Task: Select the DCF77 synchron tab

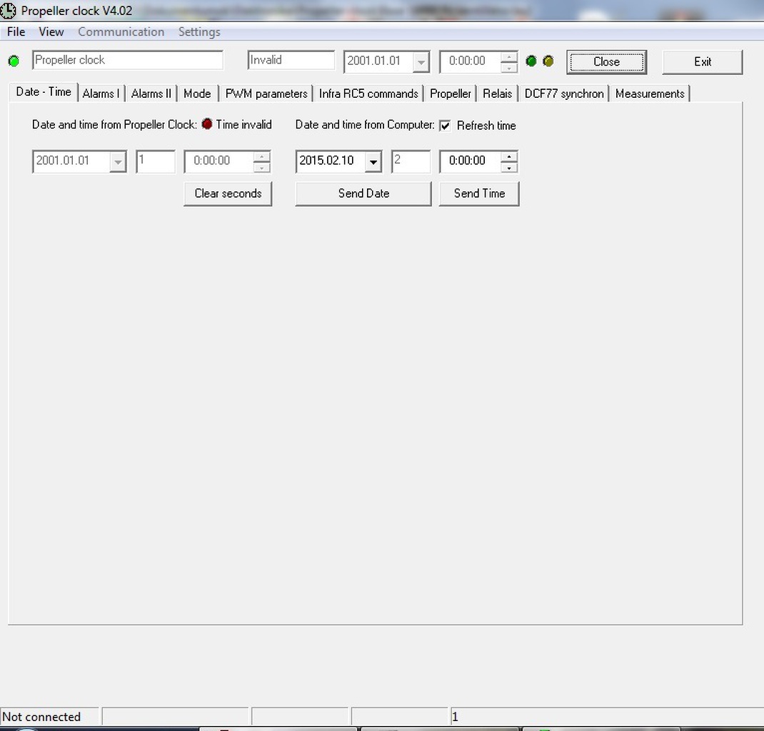Action: coord(564,94)
